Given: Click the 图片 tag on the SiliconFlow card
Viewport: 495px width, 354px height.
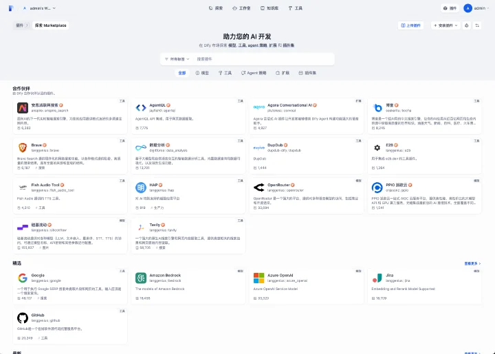Looking at the screenshot, I should pos(45,247).
